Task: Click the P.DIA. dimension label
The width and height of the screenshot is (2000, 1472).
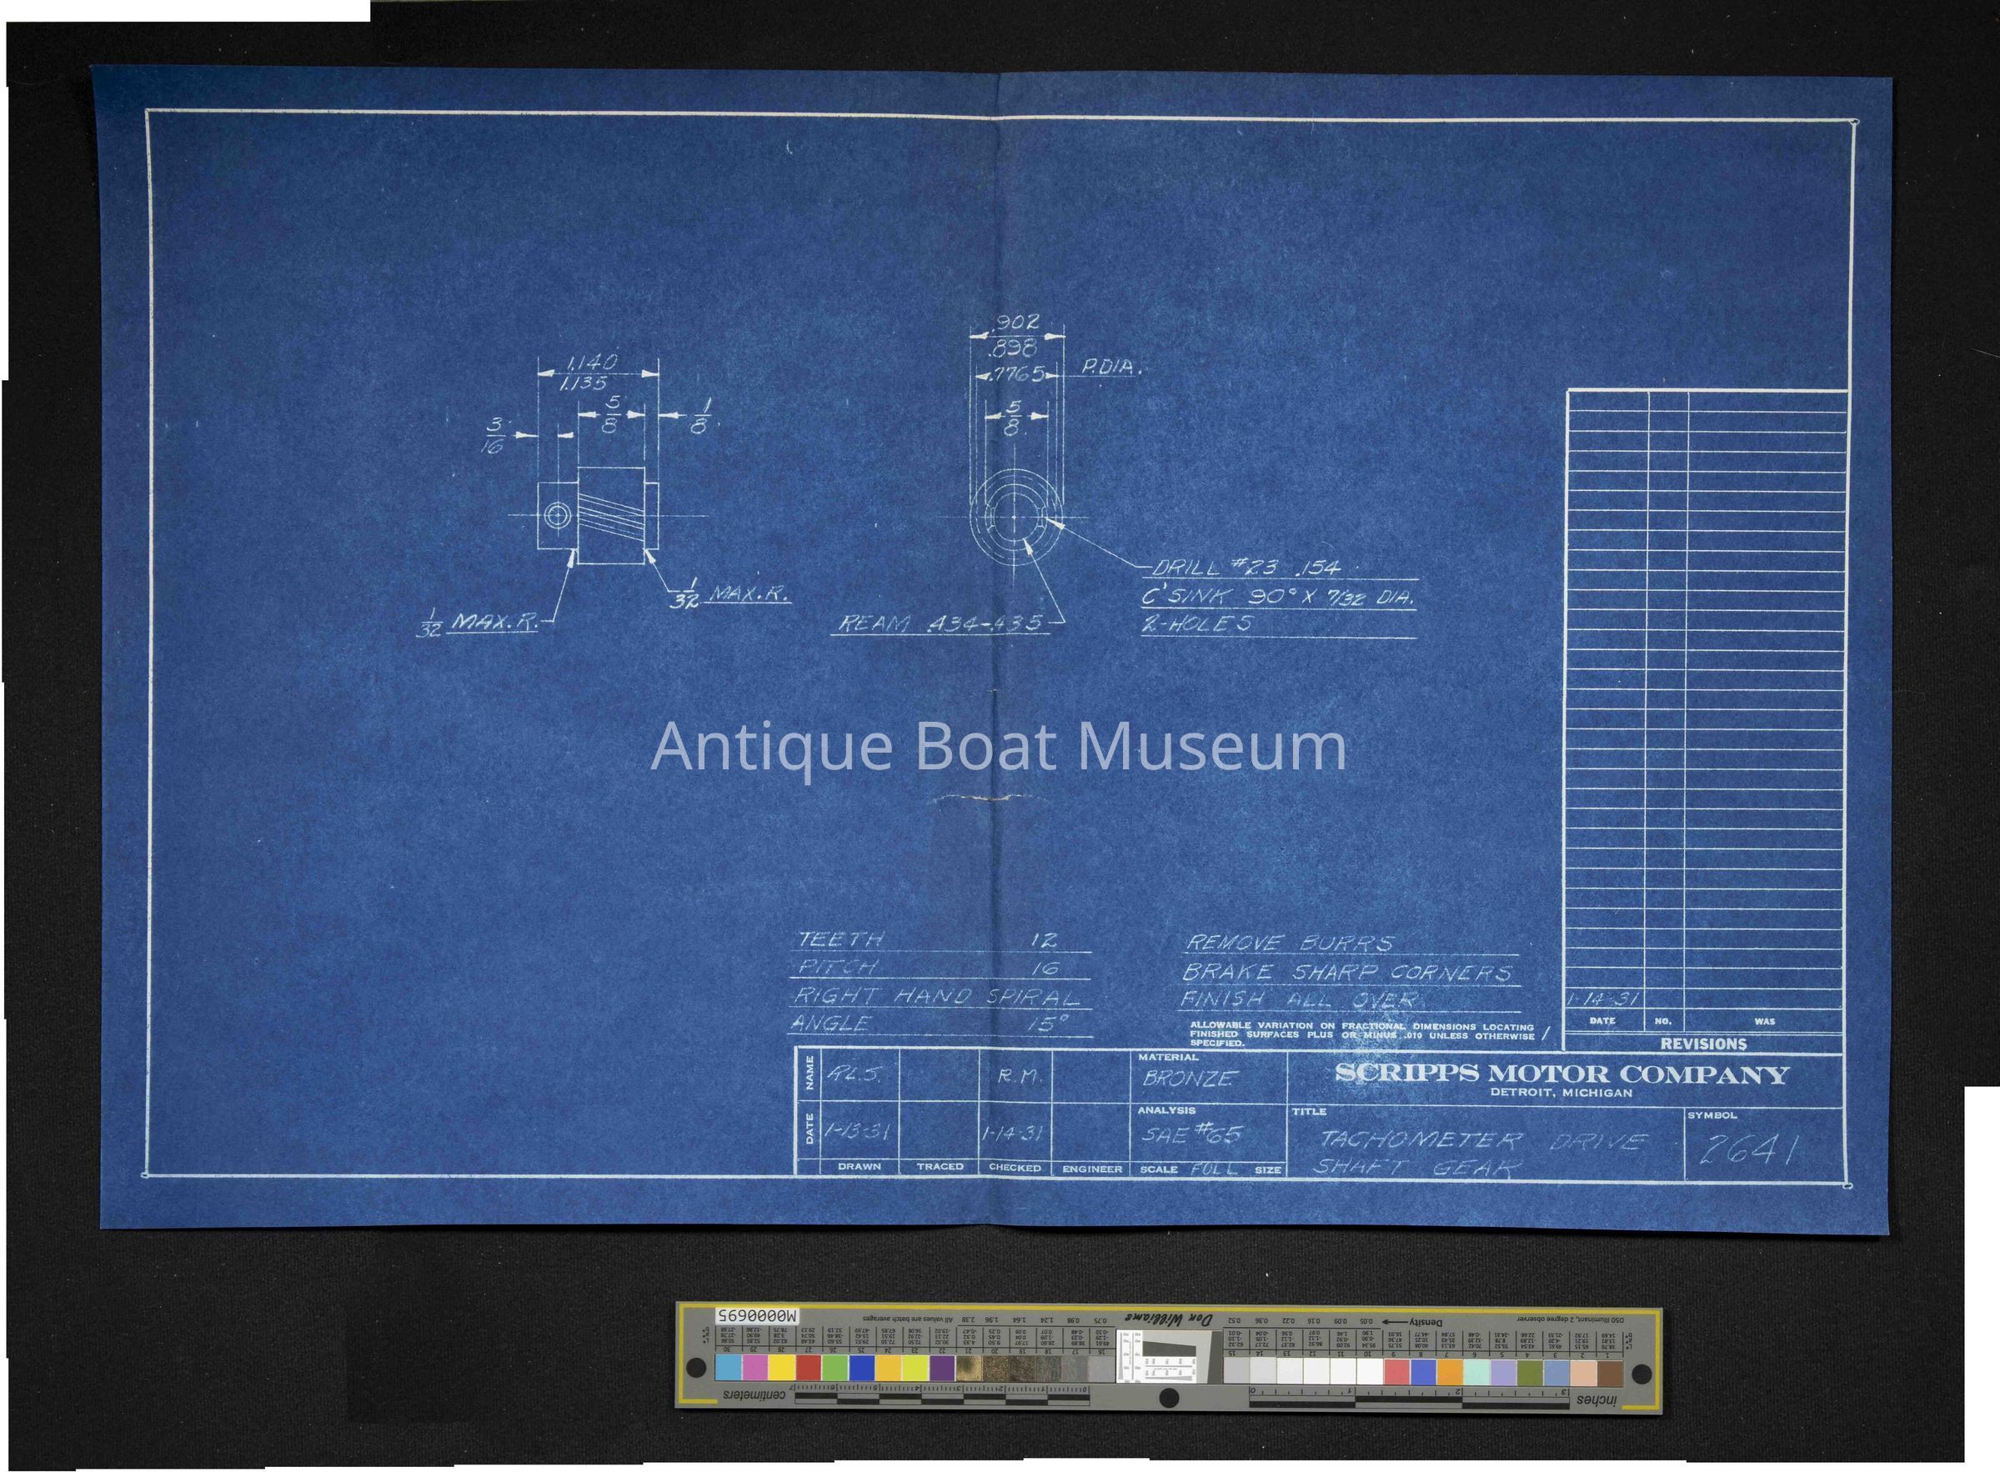Action: point(1110,367)
